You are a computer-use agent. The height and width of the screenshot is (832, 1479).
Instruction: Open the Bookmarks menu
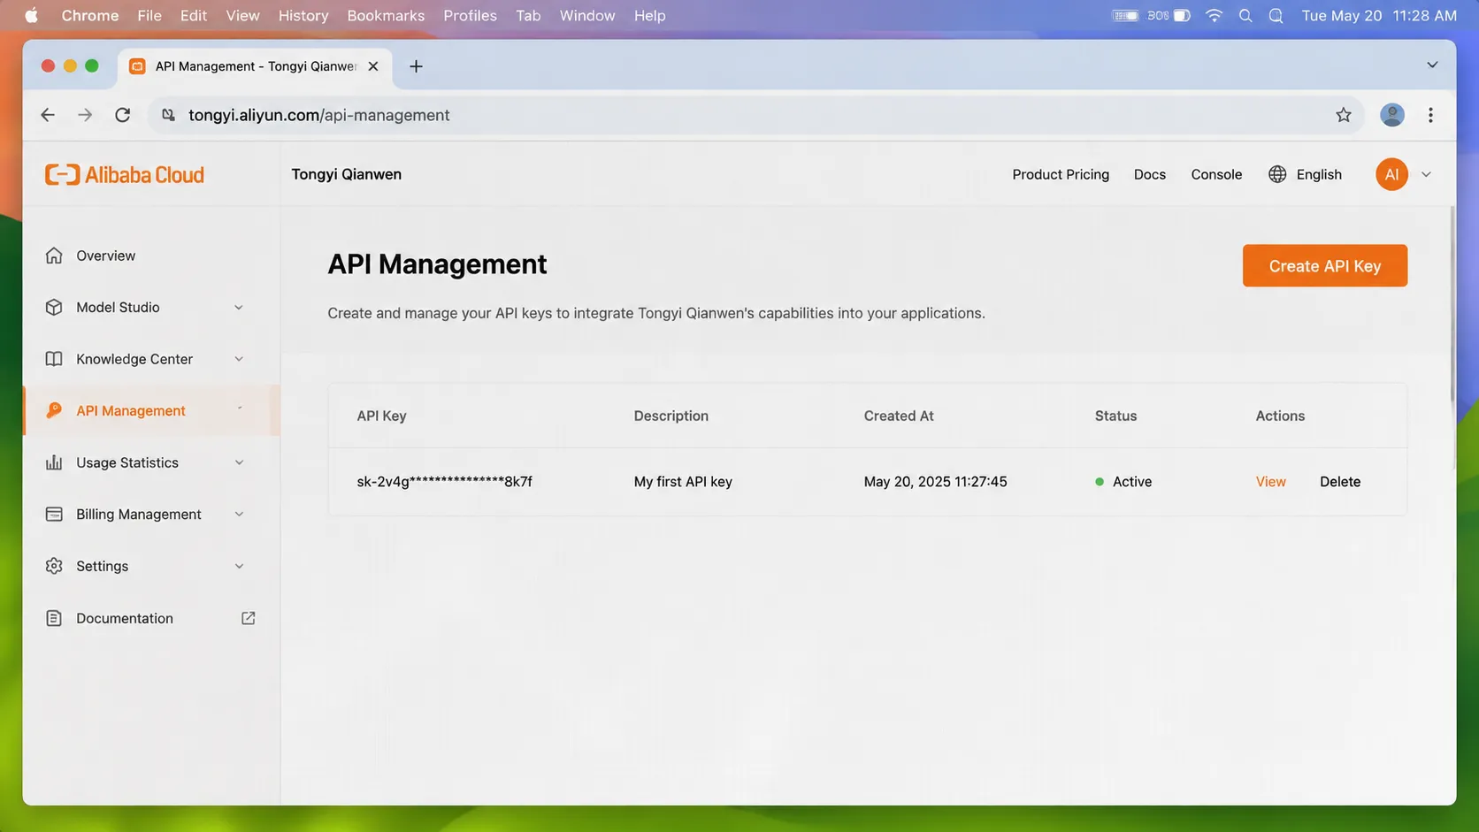[386, 16]
